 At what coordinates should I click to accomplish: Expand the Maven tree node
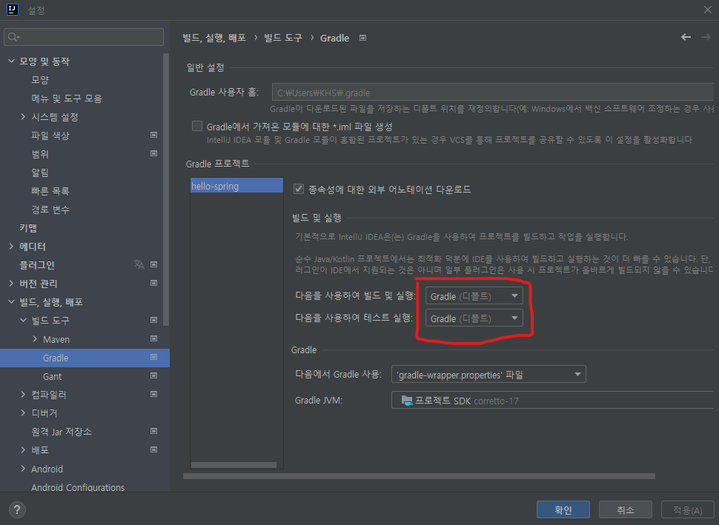[35, 339]
